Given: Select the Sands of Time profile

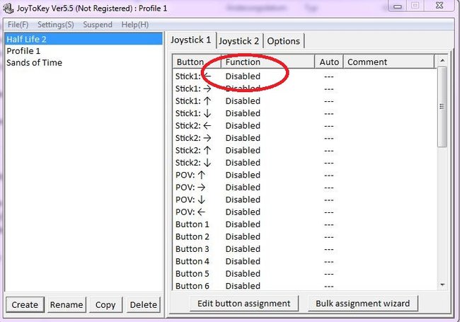Looking at the screenshot, I should coord(84,63).
